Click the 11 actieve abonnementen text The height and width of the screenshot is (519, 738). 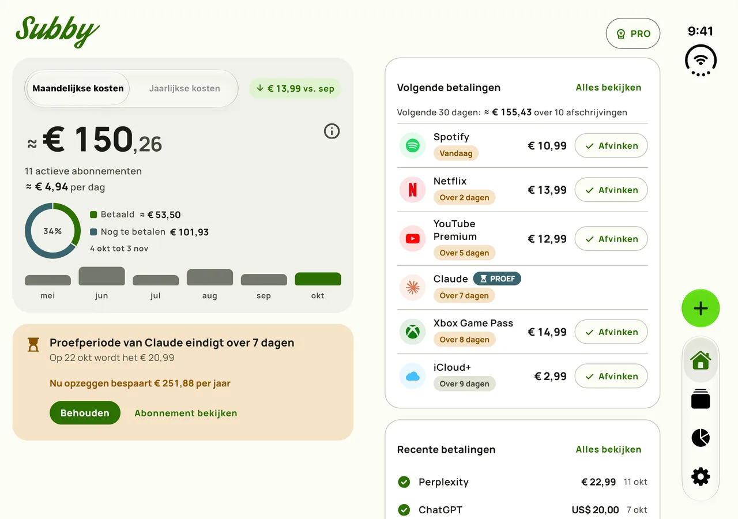coord(83,171)
